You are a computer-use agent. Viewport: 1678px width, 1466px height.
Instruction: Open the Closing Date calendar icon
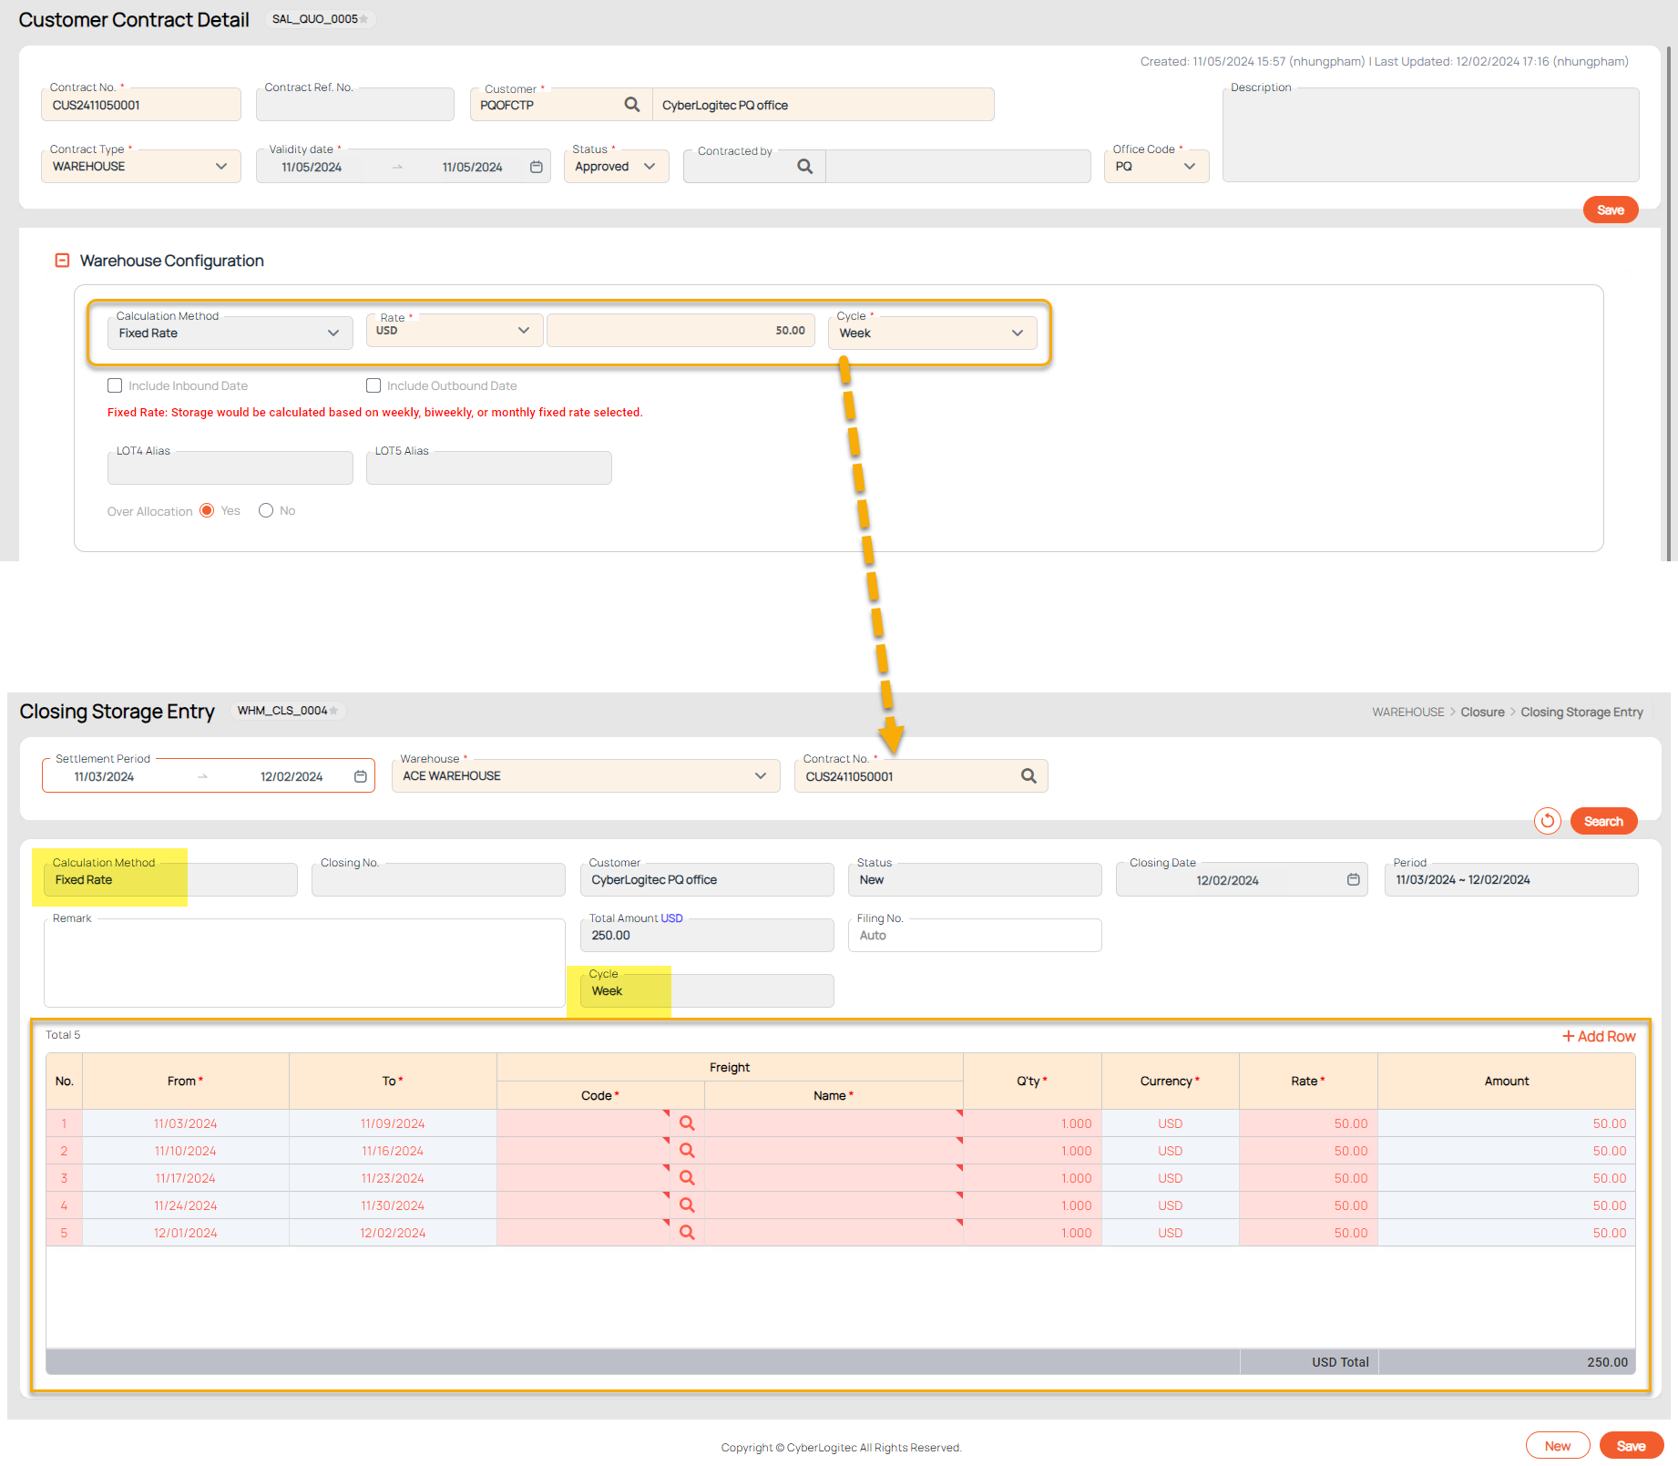coord(1353,880)
